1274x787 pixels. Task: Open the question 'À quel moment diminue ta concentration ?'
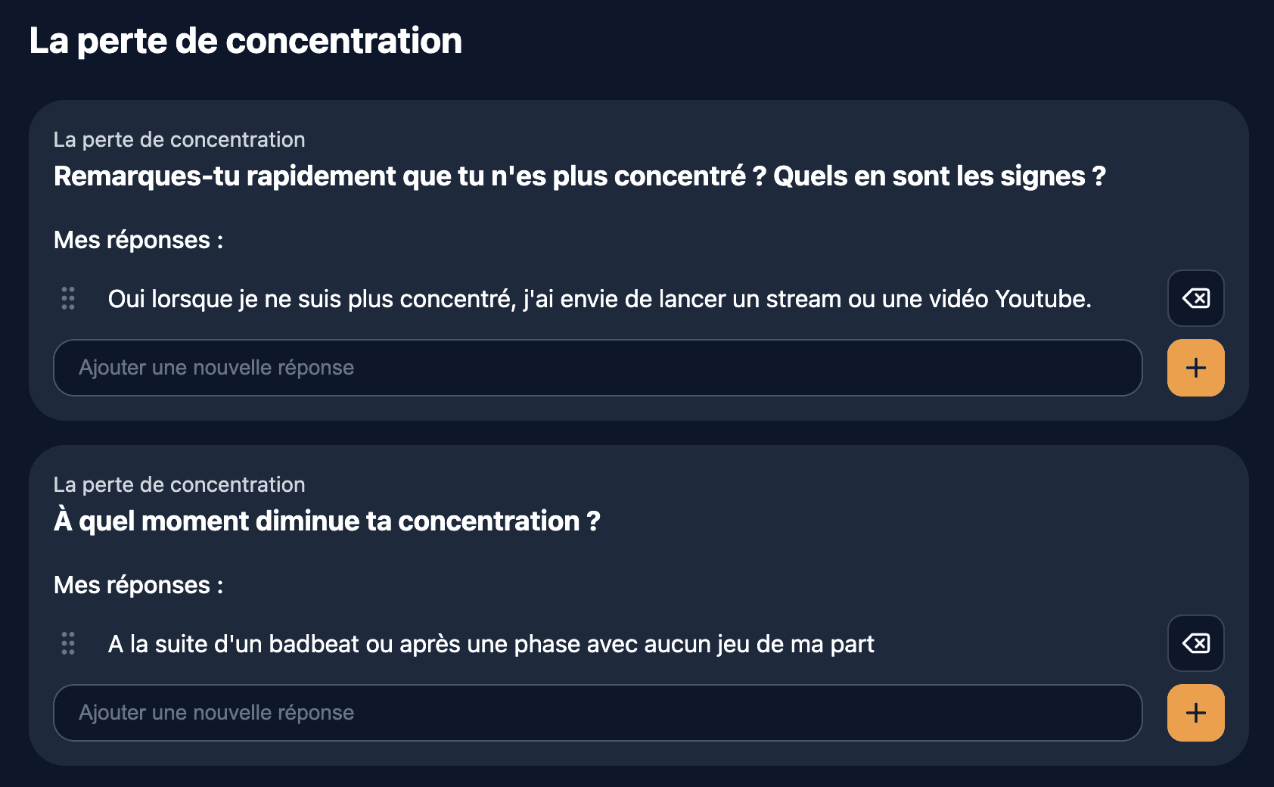[326, 521]
